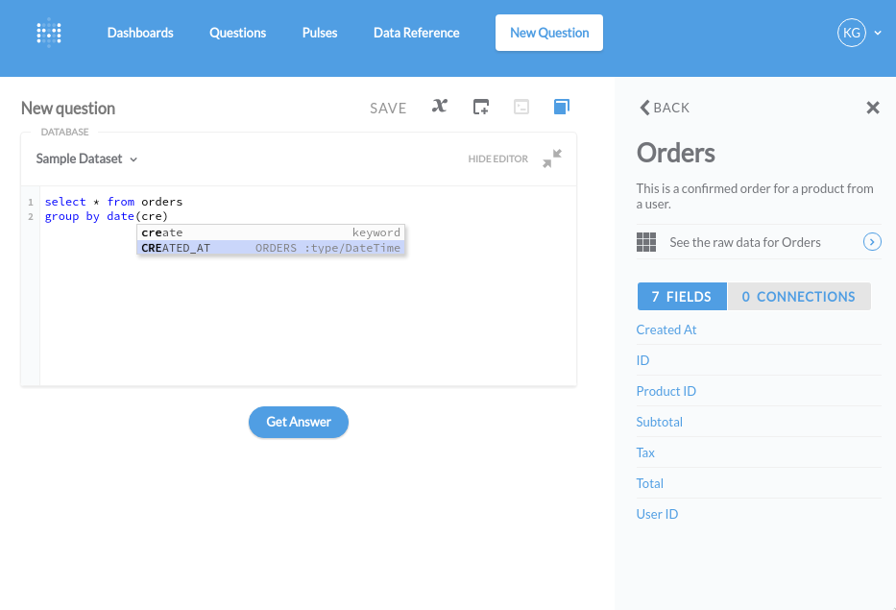The image size is (896, 610).
Task: Open the Questions page
Action: coord(238,33)
